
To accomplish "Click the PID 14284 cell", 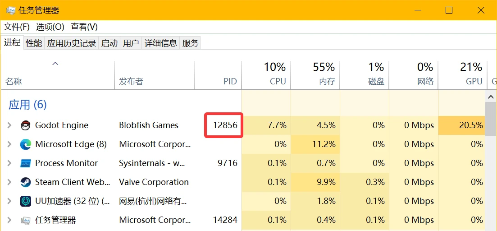I will tap(225, 220).
